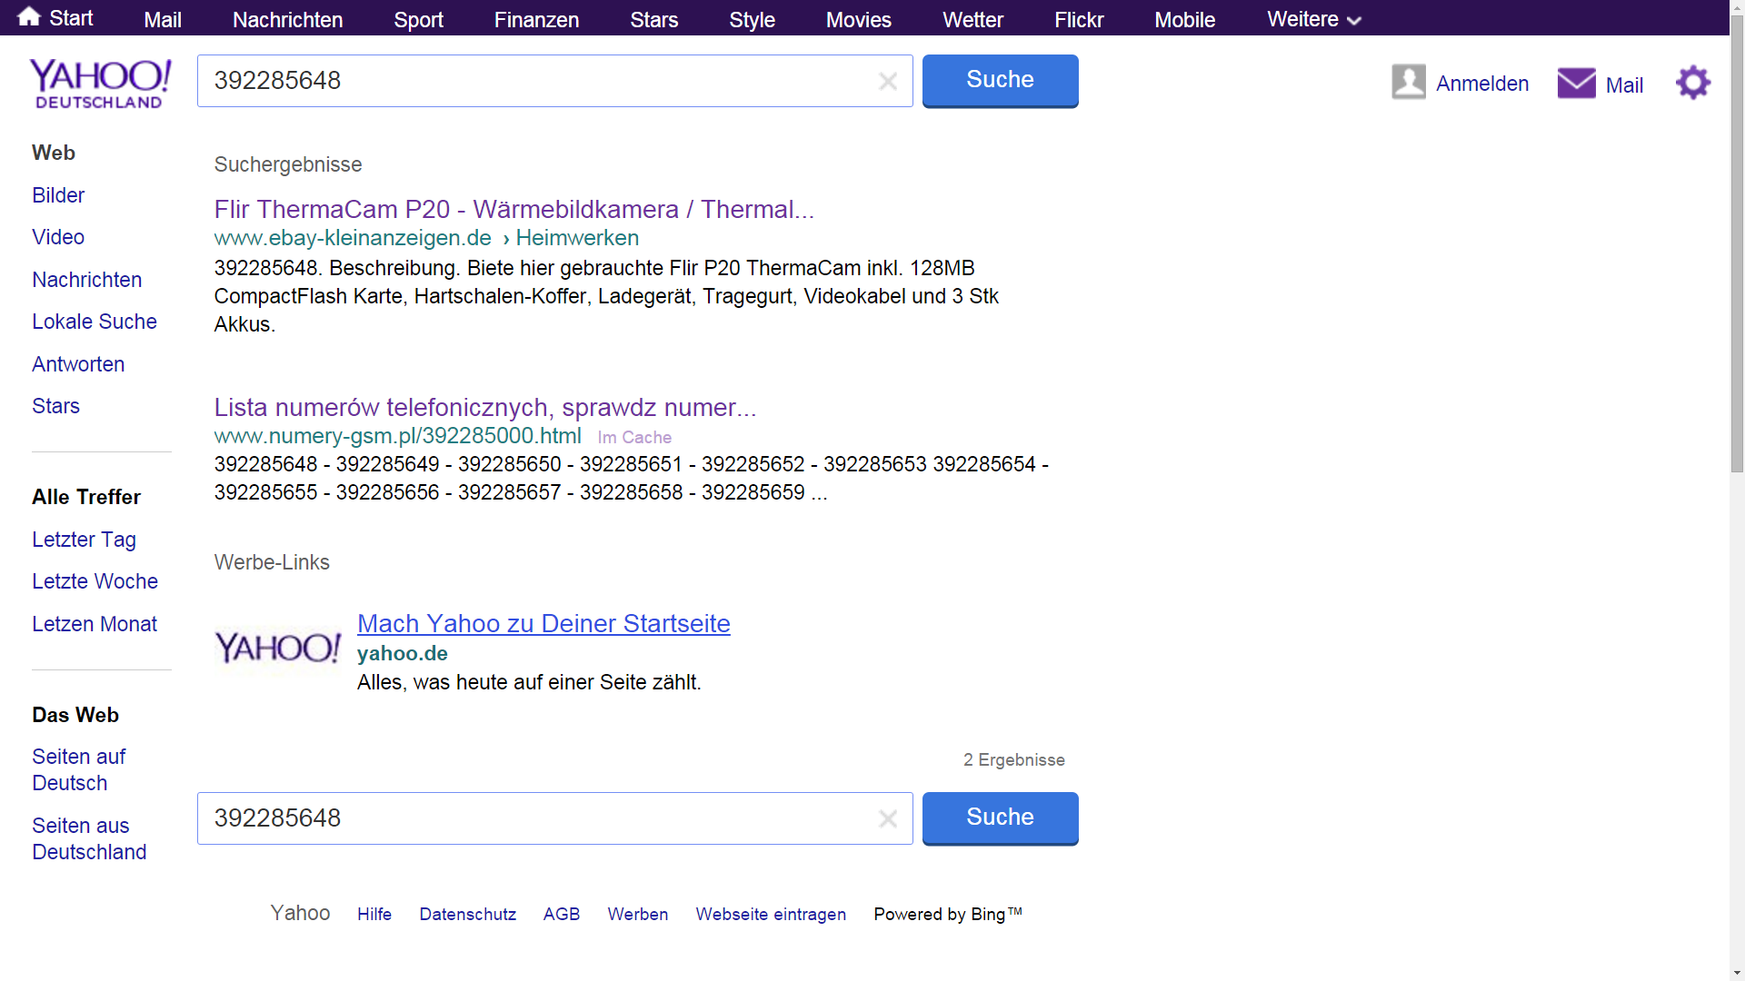Open Flir ThermaCam P20 result title
The width and height of the screenshot is (1745, 981).
[x=514, y=210]
